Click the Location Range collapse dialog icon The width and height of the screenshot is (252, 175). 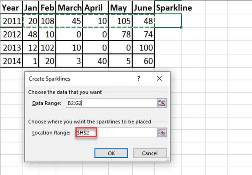[162, 132]
